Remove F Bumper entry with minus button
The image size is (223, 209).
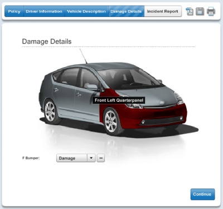coord(101,158)
